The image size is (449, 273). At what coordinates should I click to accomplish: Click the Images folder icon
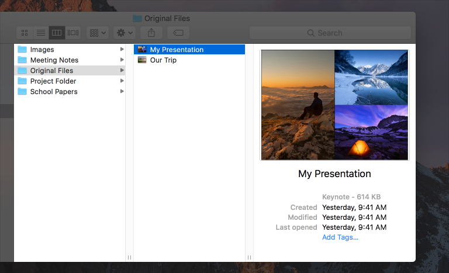pyautogui.click(x=22, y=49)
